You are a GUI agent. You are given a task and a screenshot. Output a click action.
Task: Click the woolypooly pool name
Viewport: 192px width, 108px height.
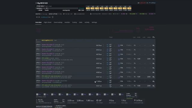pyautogui.click(x=66, y=10)
